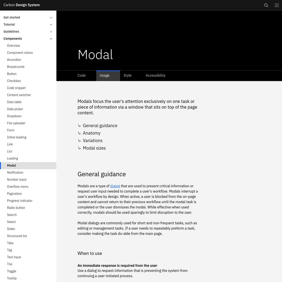This screenshot has height=282, width=282.
Task: Open Checkbox component page in sidebar
Action: pos(14,81)
